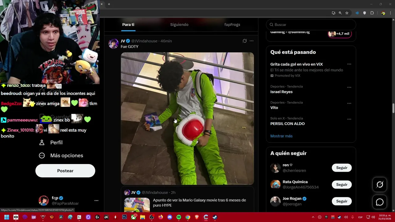Click the magnifier icon in Buscar field
Screen dimensions: 395x222
click(x=272, y=25)
